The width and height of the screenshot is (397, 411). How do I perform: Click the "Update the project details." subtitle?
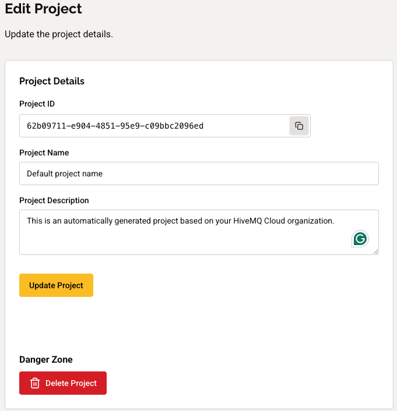coord(58,34)
